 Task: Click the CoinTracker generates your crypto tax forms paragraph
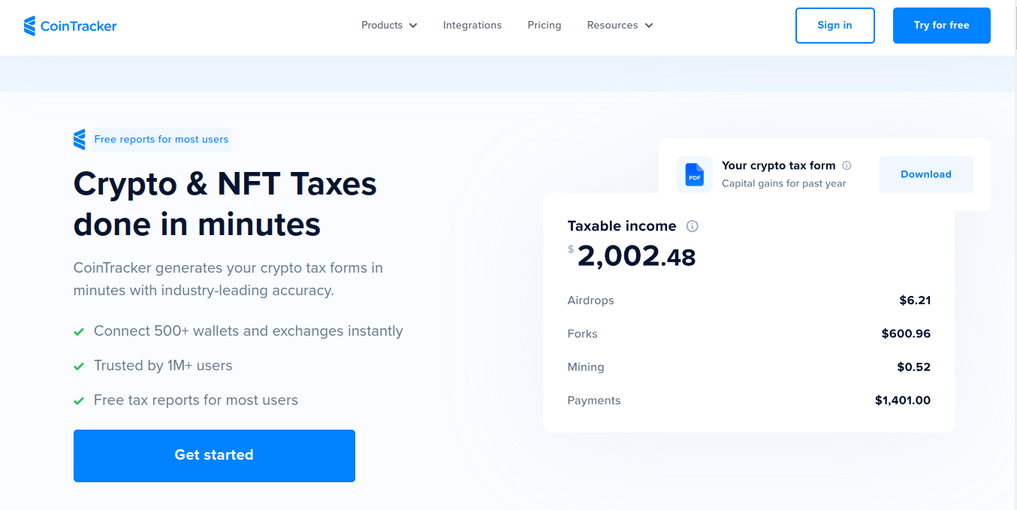pyautogui.click(x=228, y=279)
